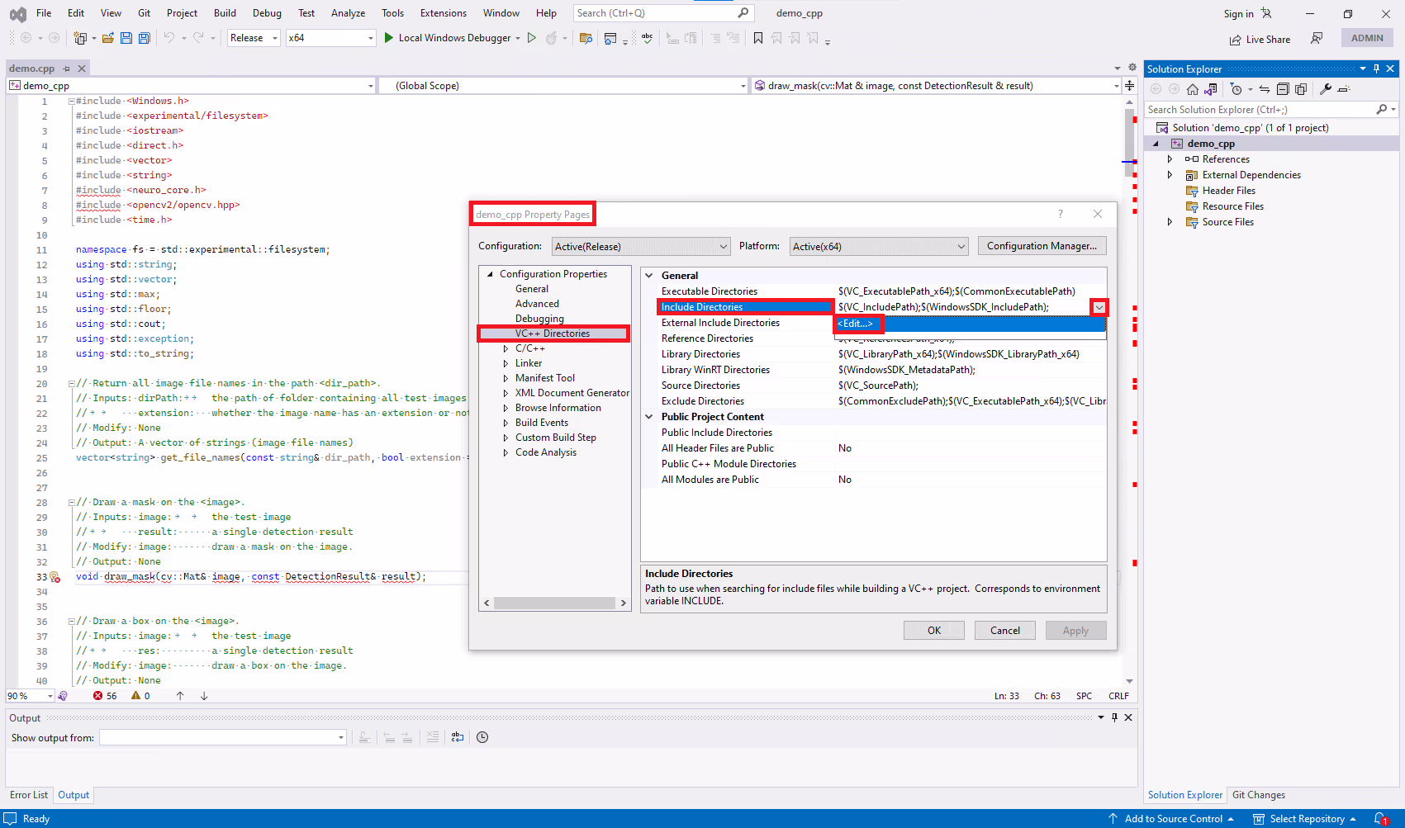Screen dimensions: 1405x828
Task: Open the Debug menu
Action: click(x=267, y=13)
